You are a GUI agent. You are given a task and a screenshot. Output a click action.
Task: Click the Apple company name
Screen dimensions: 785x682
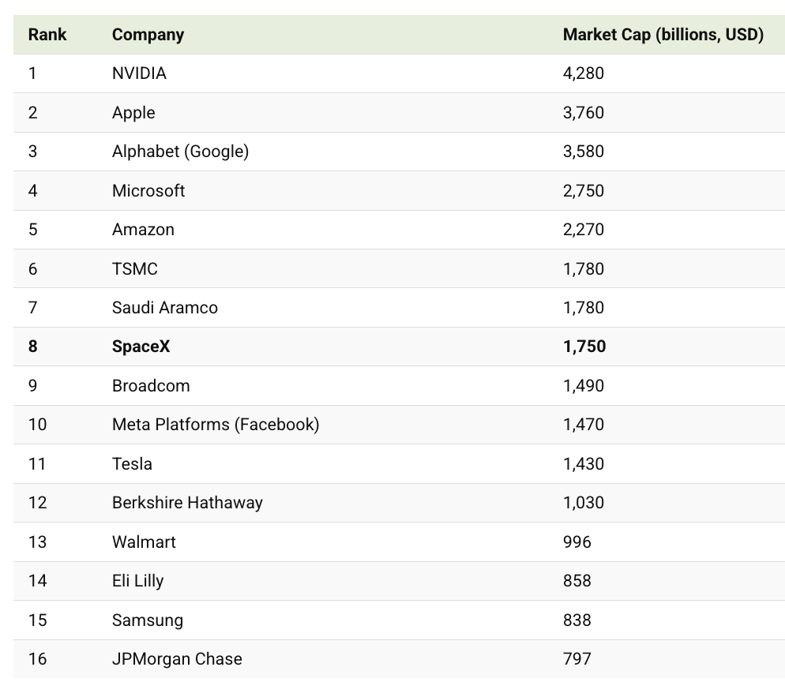pos(133,113)
